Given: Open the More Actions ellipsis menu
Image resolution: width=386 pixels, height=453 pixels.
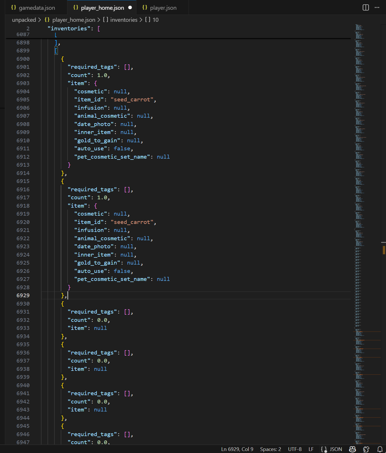Looking at the screenshot, I should point(377,7).
